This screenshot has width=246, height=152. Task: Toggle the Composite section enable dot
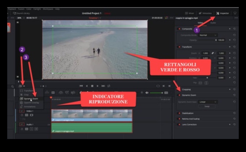point(179,29)
